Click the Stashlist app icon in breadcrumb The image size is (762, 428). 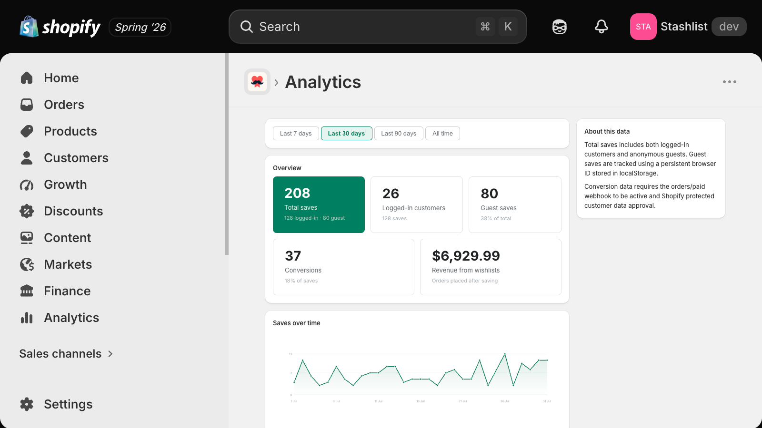pos(257,82)
